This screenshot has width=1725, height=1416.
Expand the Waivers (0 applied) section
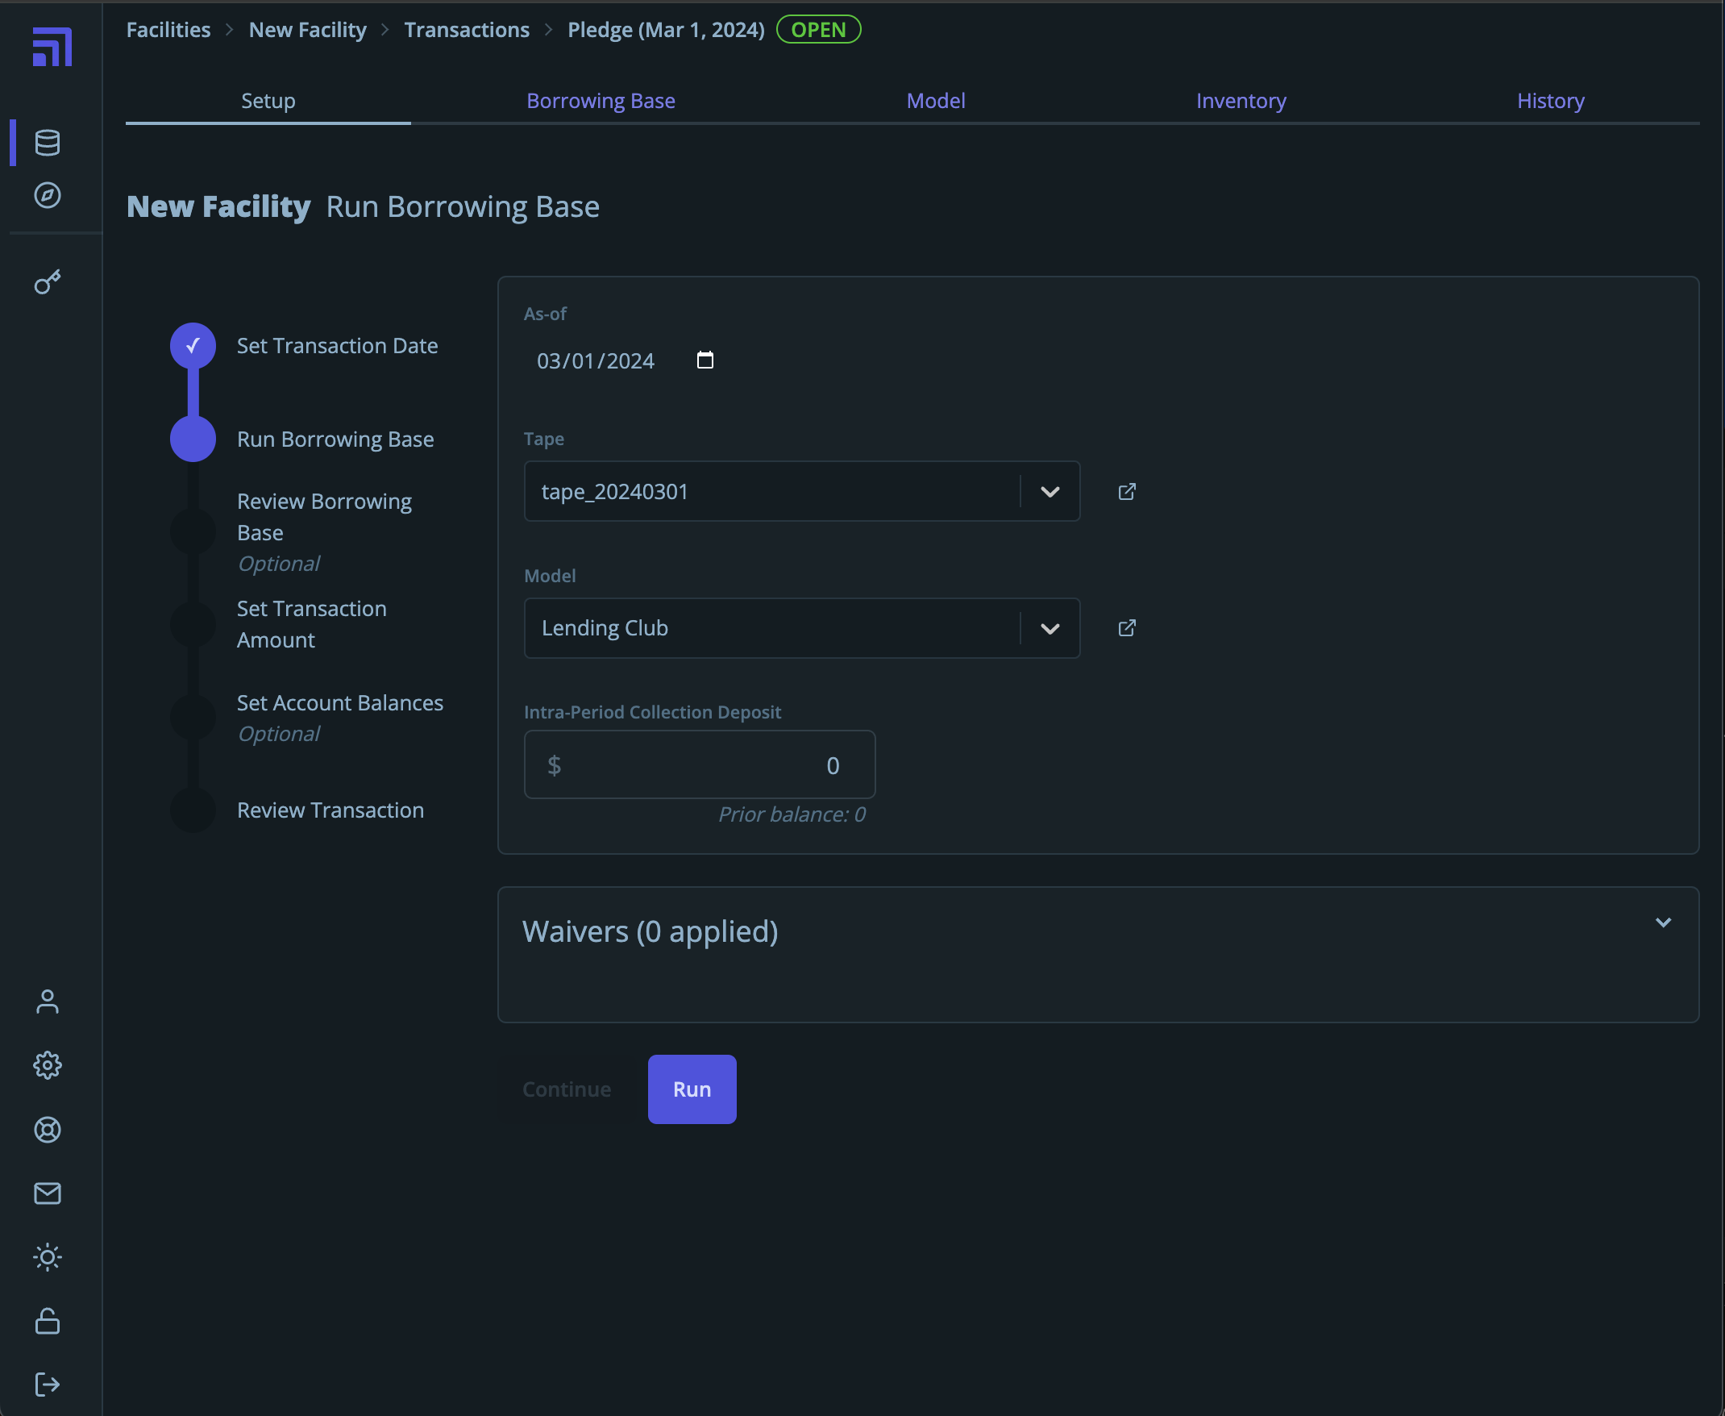pyautogui.click(x=1663, y=922)
